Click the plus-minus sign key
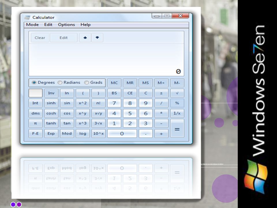 click(161, 93)
